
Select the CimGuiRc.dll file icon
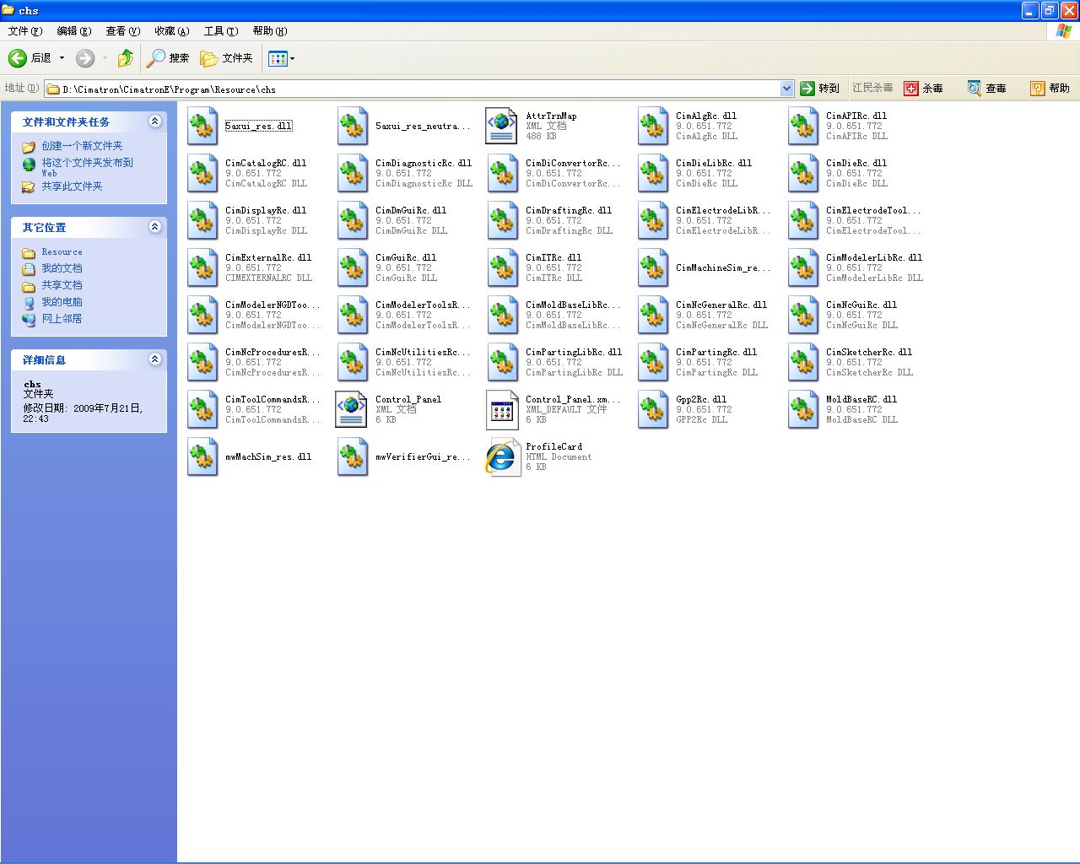pyautogui.click(x=353, y=268)
